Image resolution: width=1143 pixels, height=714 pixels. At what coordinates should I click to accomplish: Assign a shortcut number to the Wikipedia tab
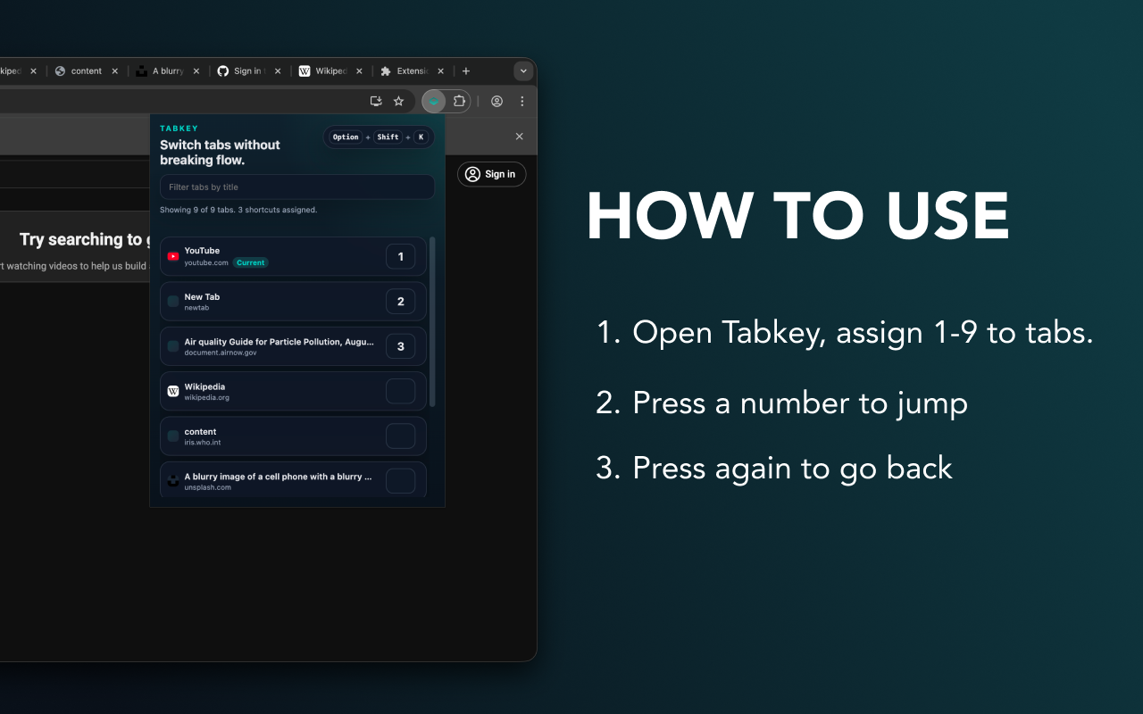[x=400, y=391]
